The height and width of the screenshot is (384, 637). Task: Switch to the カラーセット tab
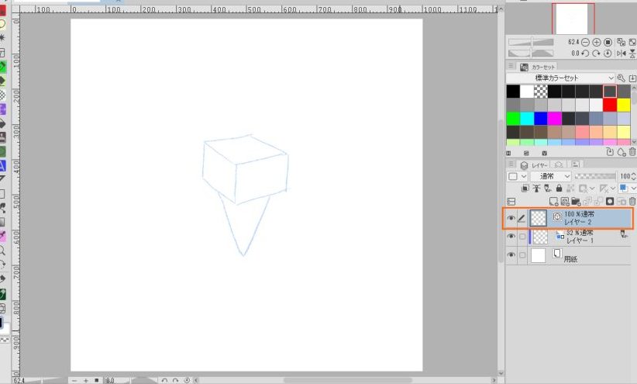tap(538, 67)
